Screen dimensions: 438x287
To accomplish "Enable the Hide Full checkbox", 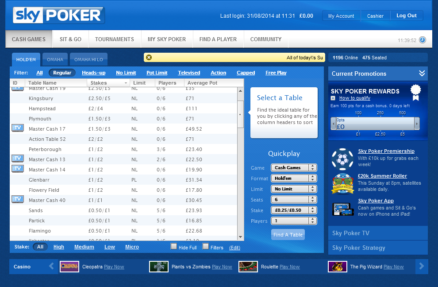I will pyautogui.click(x=174, y=247).
